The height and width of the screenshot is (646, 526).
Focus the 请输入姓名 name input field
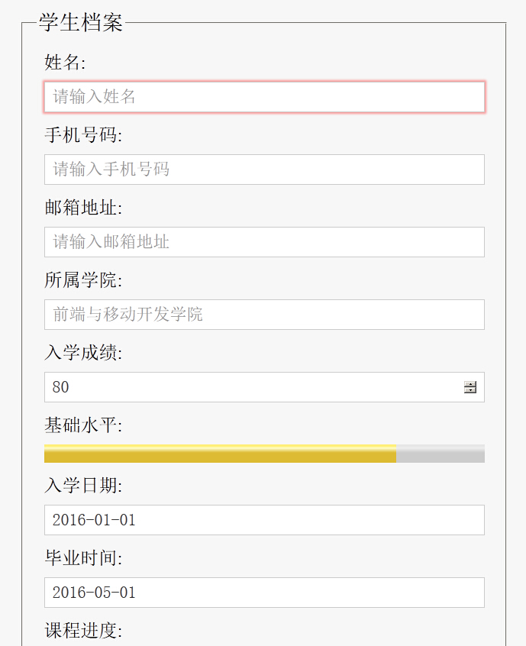pos(264,97)
